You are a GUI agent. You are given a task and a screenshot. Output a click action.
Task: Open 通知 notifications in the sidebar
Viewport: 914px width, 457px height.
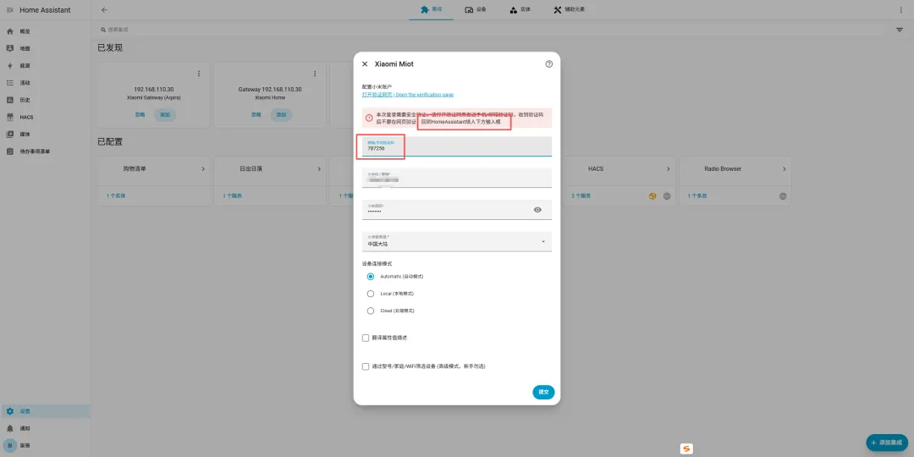45,428
